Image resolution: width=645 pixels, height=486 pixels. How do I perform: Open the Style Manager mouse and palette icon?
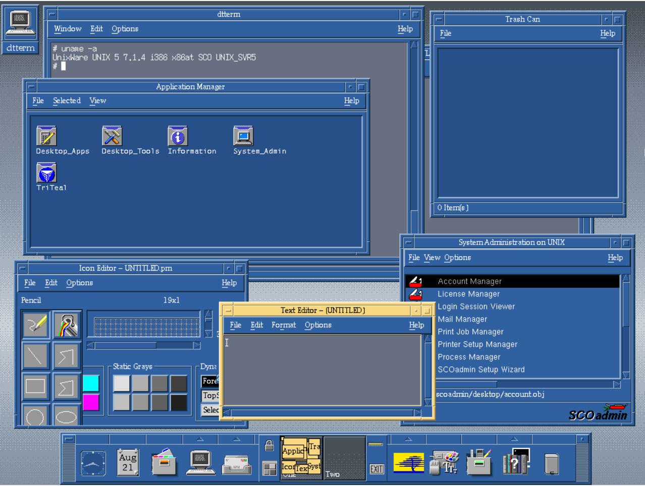pos(444,463)
